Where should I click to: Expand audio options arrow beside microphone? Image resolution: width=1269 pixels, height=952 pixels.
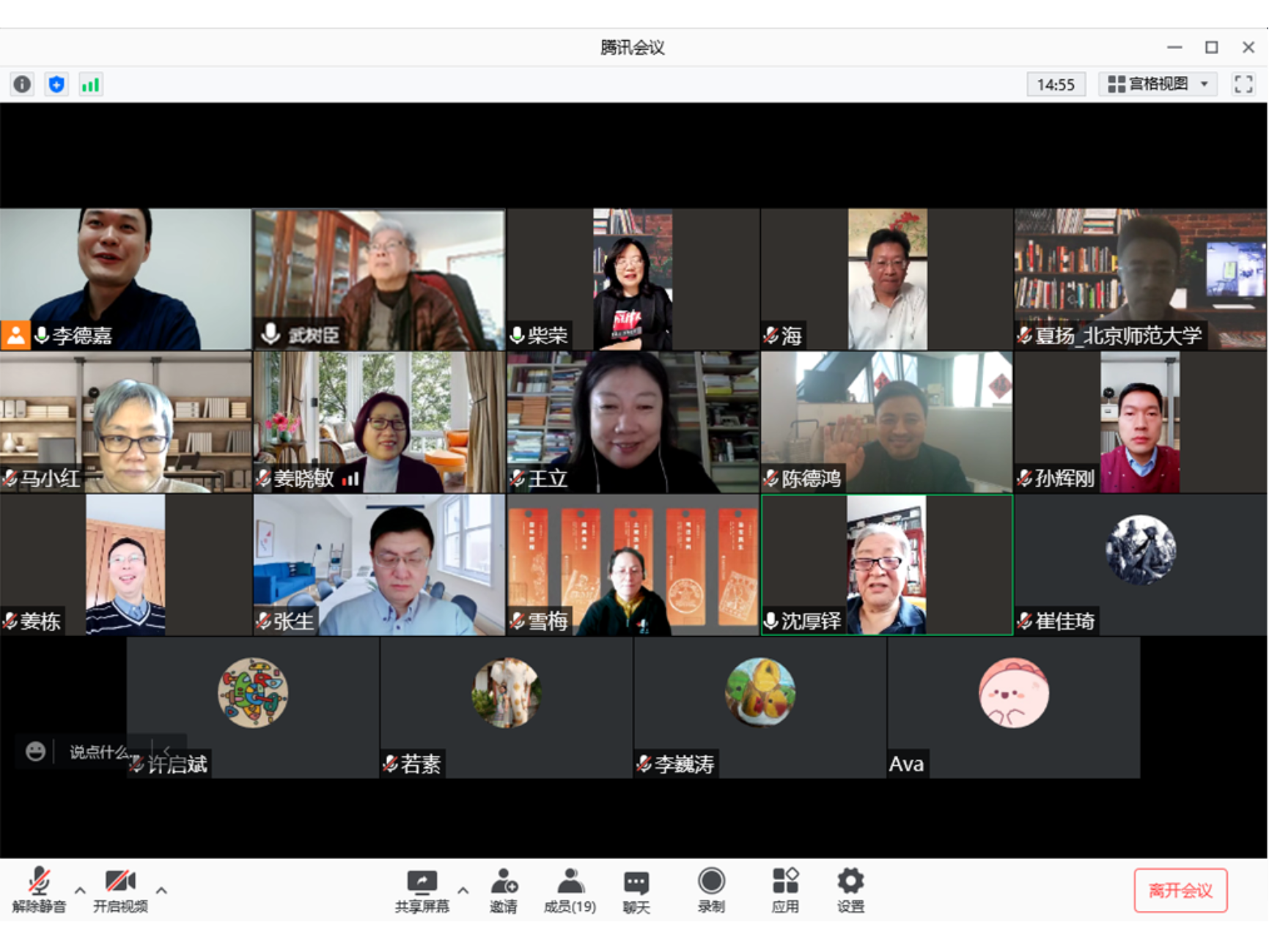pyautogui.click(x=80, y=890)
